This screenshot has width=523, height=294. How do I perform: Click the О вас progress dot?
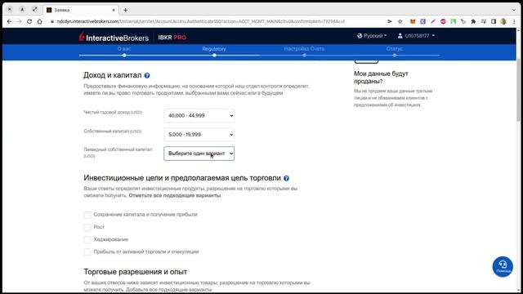(x=124, y=56)
